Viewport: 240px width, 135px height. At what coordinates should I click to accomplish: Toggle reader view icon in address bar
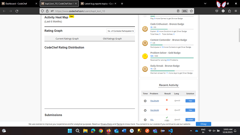[x=178, y=11]
